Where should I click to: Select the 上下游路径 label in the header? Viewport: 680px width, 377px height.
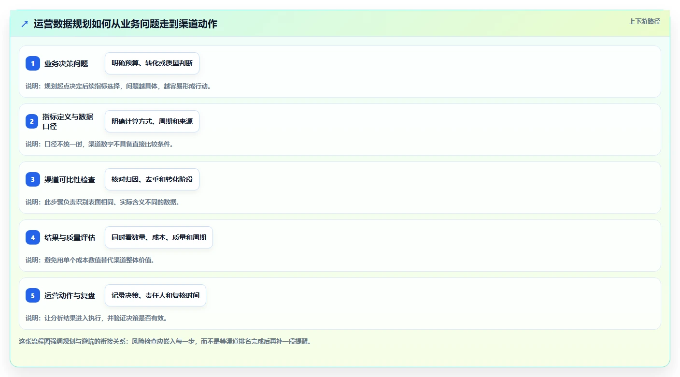(x=644, y=21)
